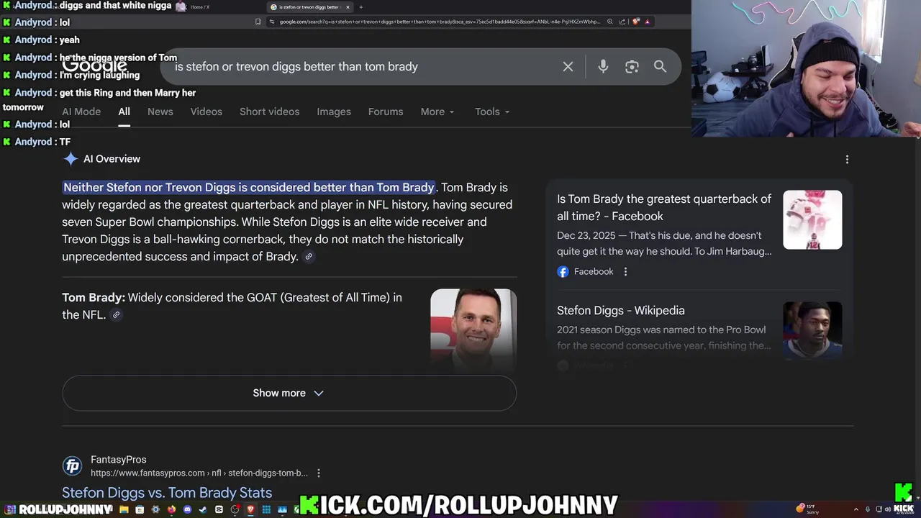Image resolution: width=921 pixels, height=518 pixels.
Task: Click the Google logo
Action: [x=94, y=66]
